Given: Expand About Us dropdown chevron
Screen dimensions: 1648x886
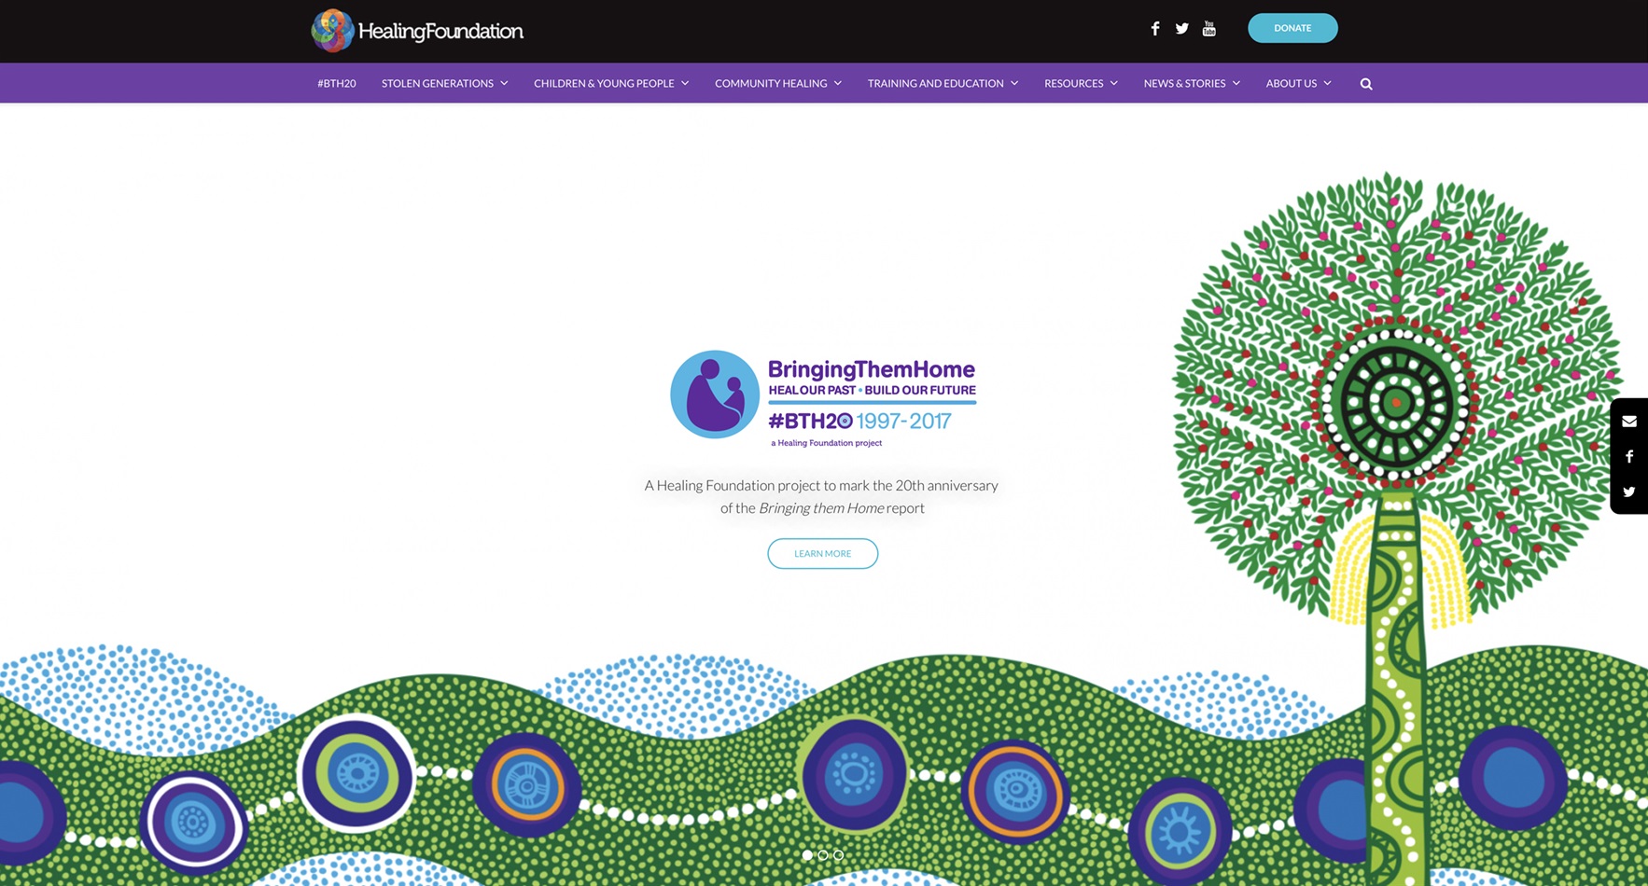Looking at the screenshot, I should tap(1327, 83).
